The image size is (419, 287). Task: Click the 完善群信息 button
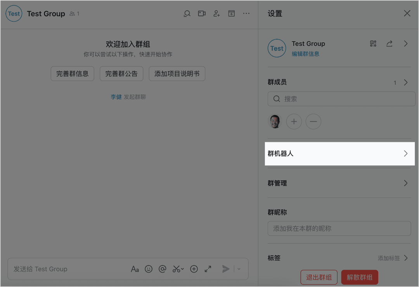click(73, 74)
